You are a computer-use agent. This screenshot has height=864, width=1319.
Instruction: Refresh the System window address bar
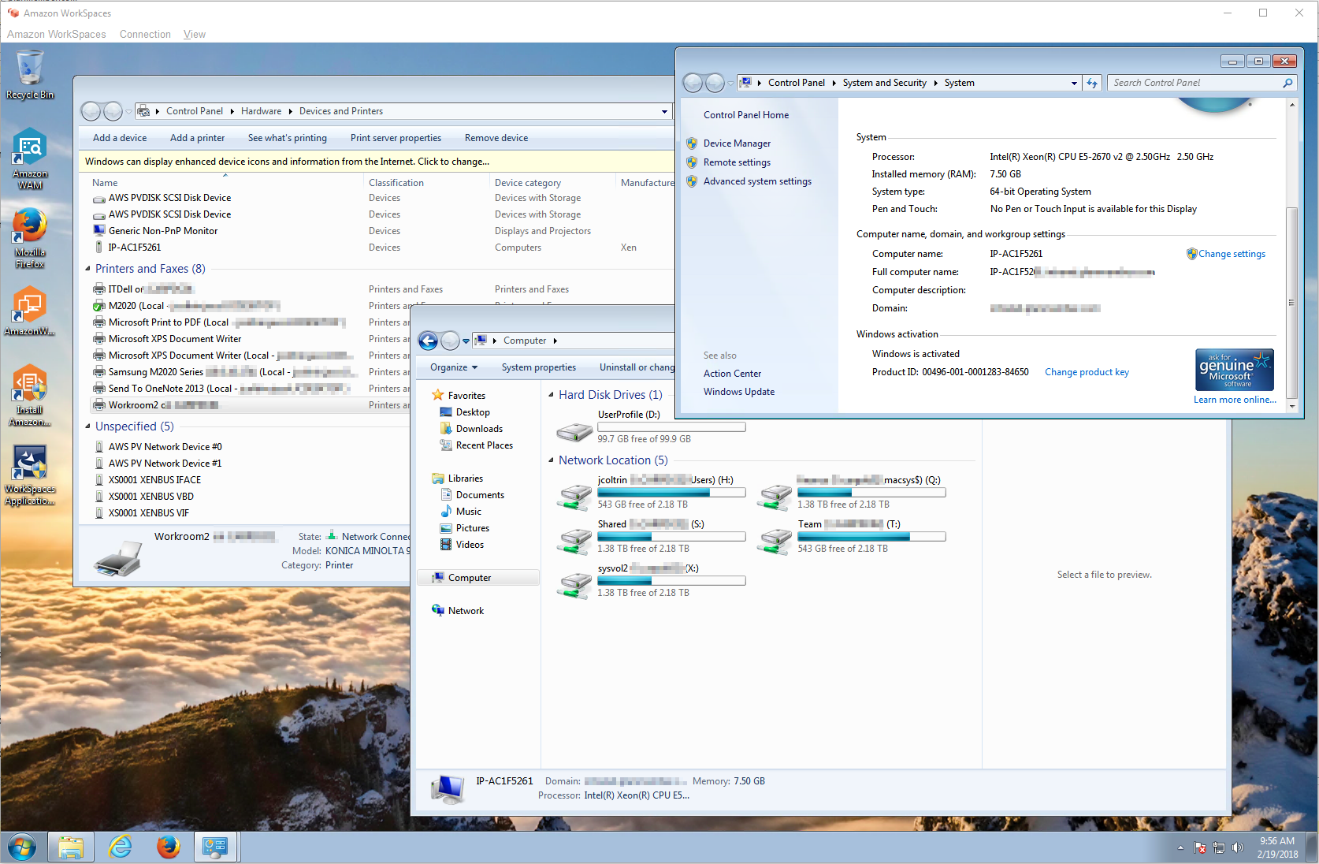pyautogui.click(x=1092, y=83)
